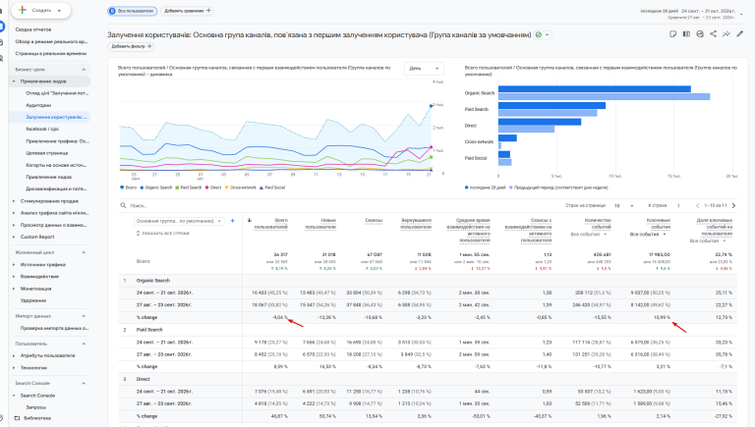The image size is (755, 427).
Task: Click the Сеансы column header
Action: [x=374, y=220]
